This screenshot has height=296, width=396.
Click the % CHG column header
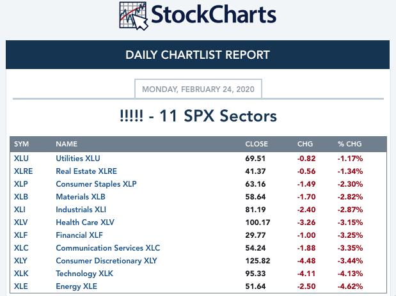tap(350, 144)
